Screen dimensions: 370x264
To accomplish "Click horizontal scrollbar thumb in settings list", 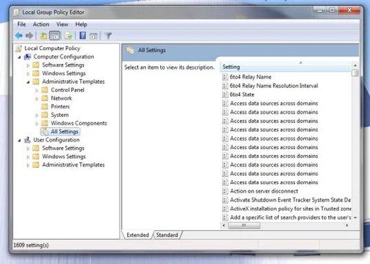I will 244,225.
